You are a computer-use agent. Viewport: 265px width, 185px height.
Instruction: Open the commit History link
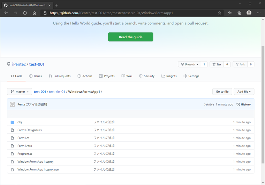[x=243, y=105]
